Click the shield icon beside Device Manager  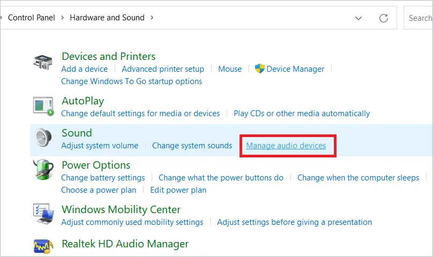click(x=259, y=69)
